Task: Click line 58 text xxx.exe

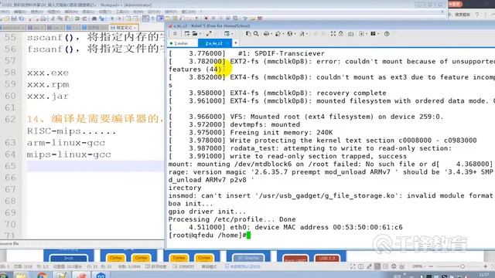Action: (48, 73)
